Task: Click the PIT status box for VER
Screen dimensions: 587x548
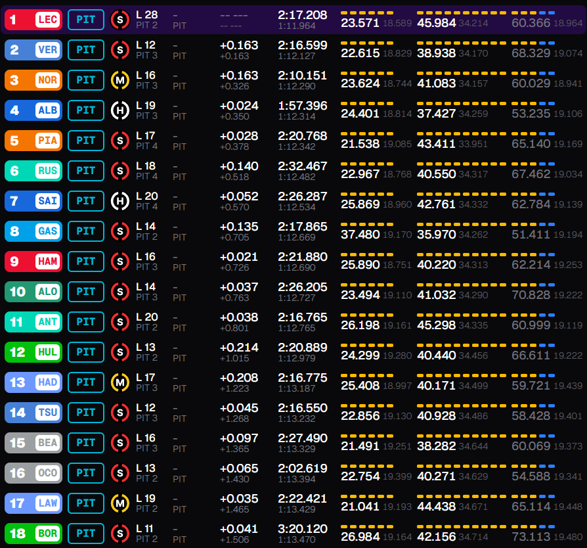Action: coord(86,50)
